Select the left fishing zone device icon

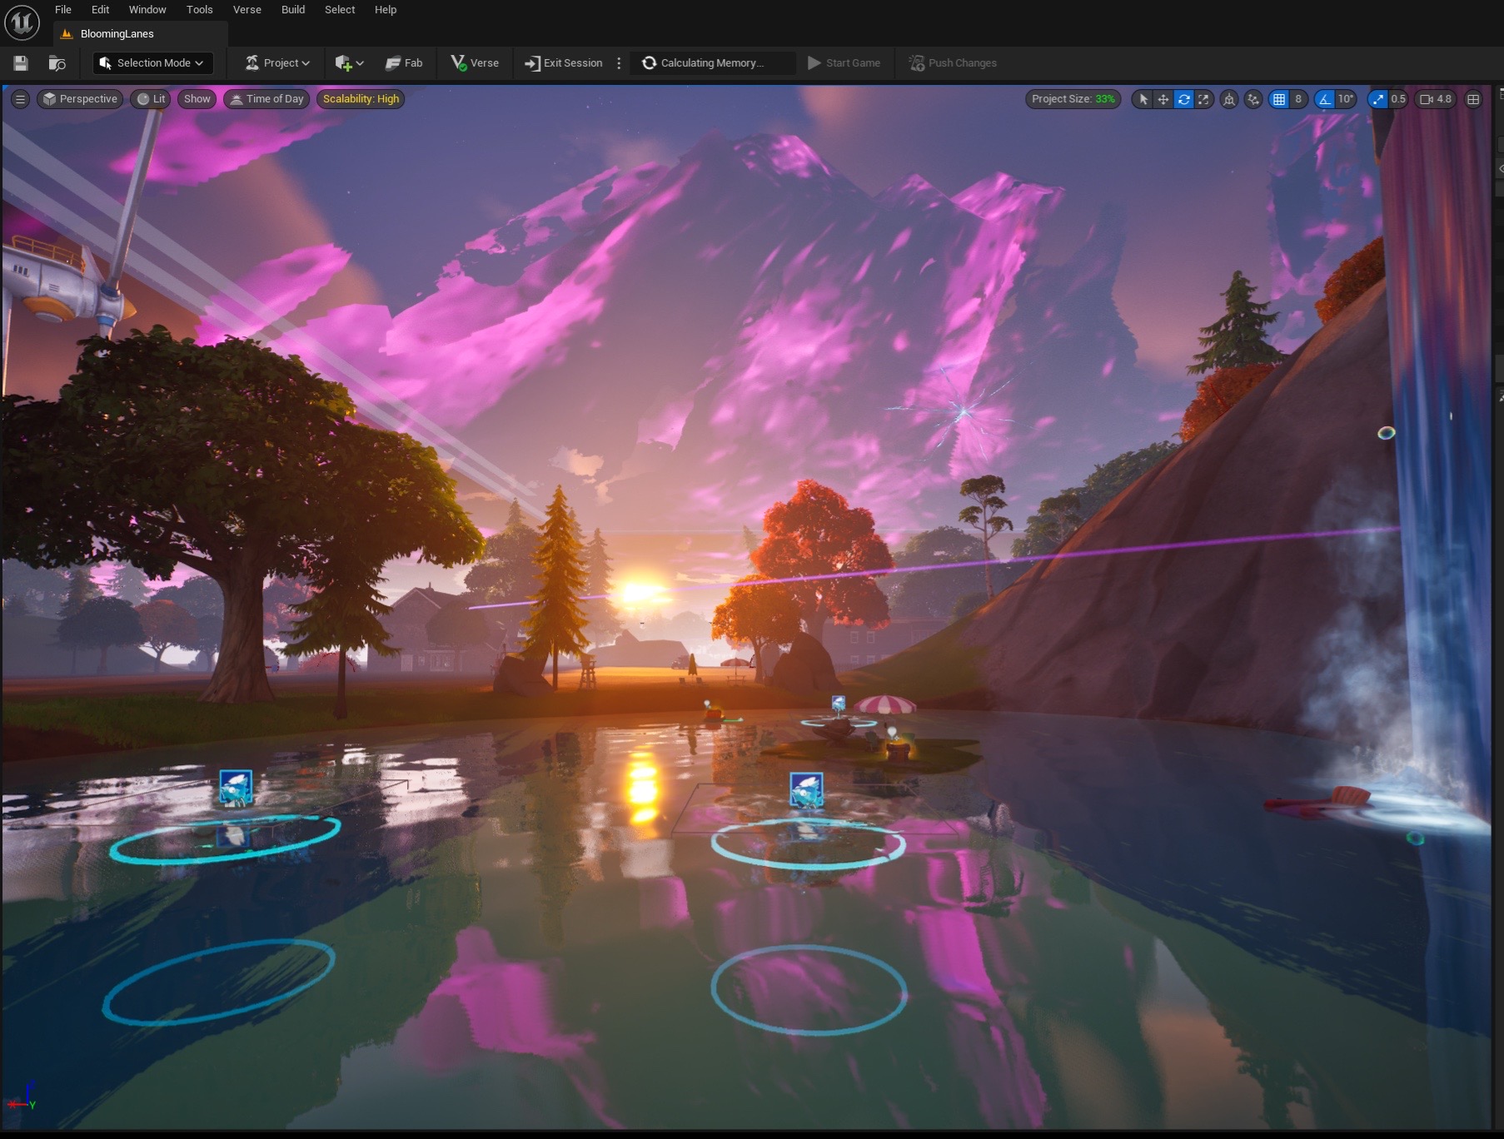(236, 788)
